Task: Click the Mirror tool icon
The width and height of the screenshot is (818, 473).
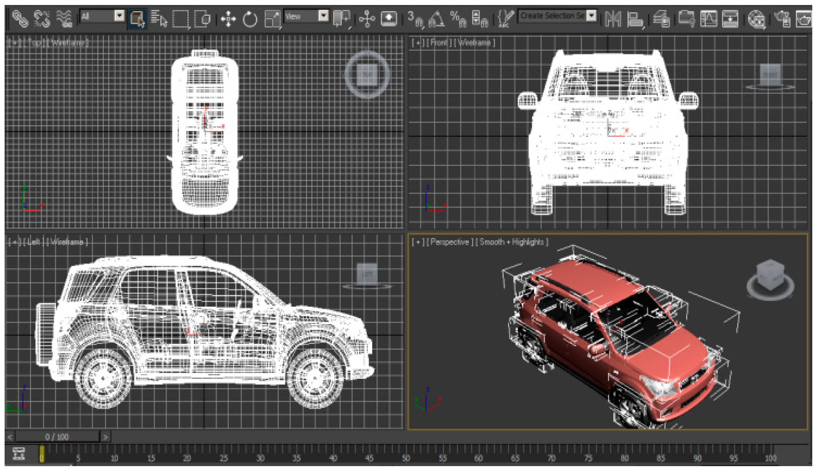Action: coord(613,19)
